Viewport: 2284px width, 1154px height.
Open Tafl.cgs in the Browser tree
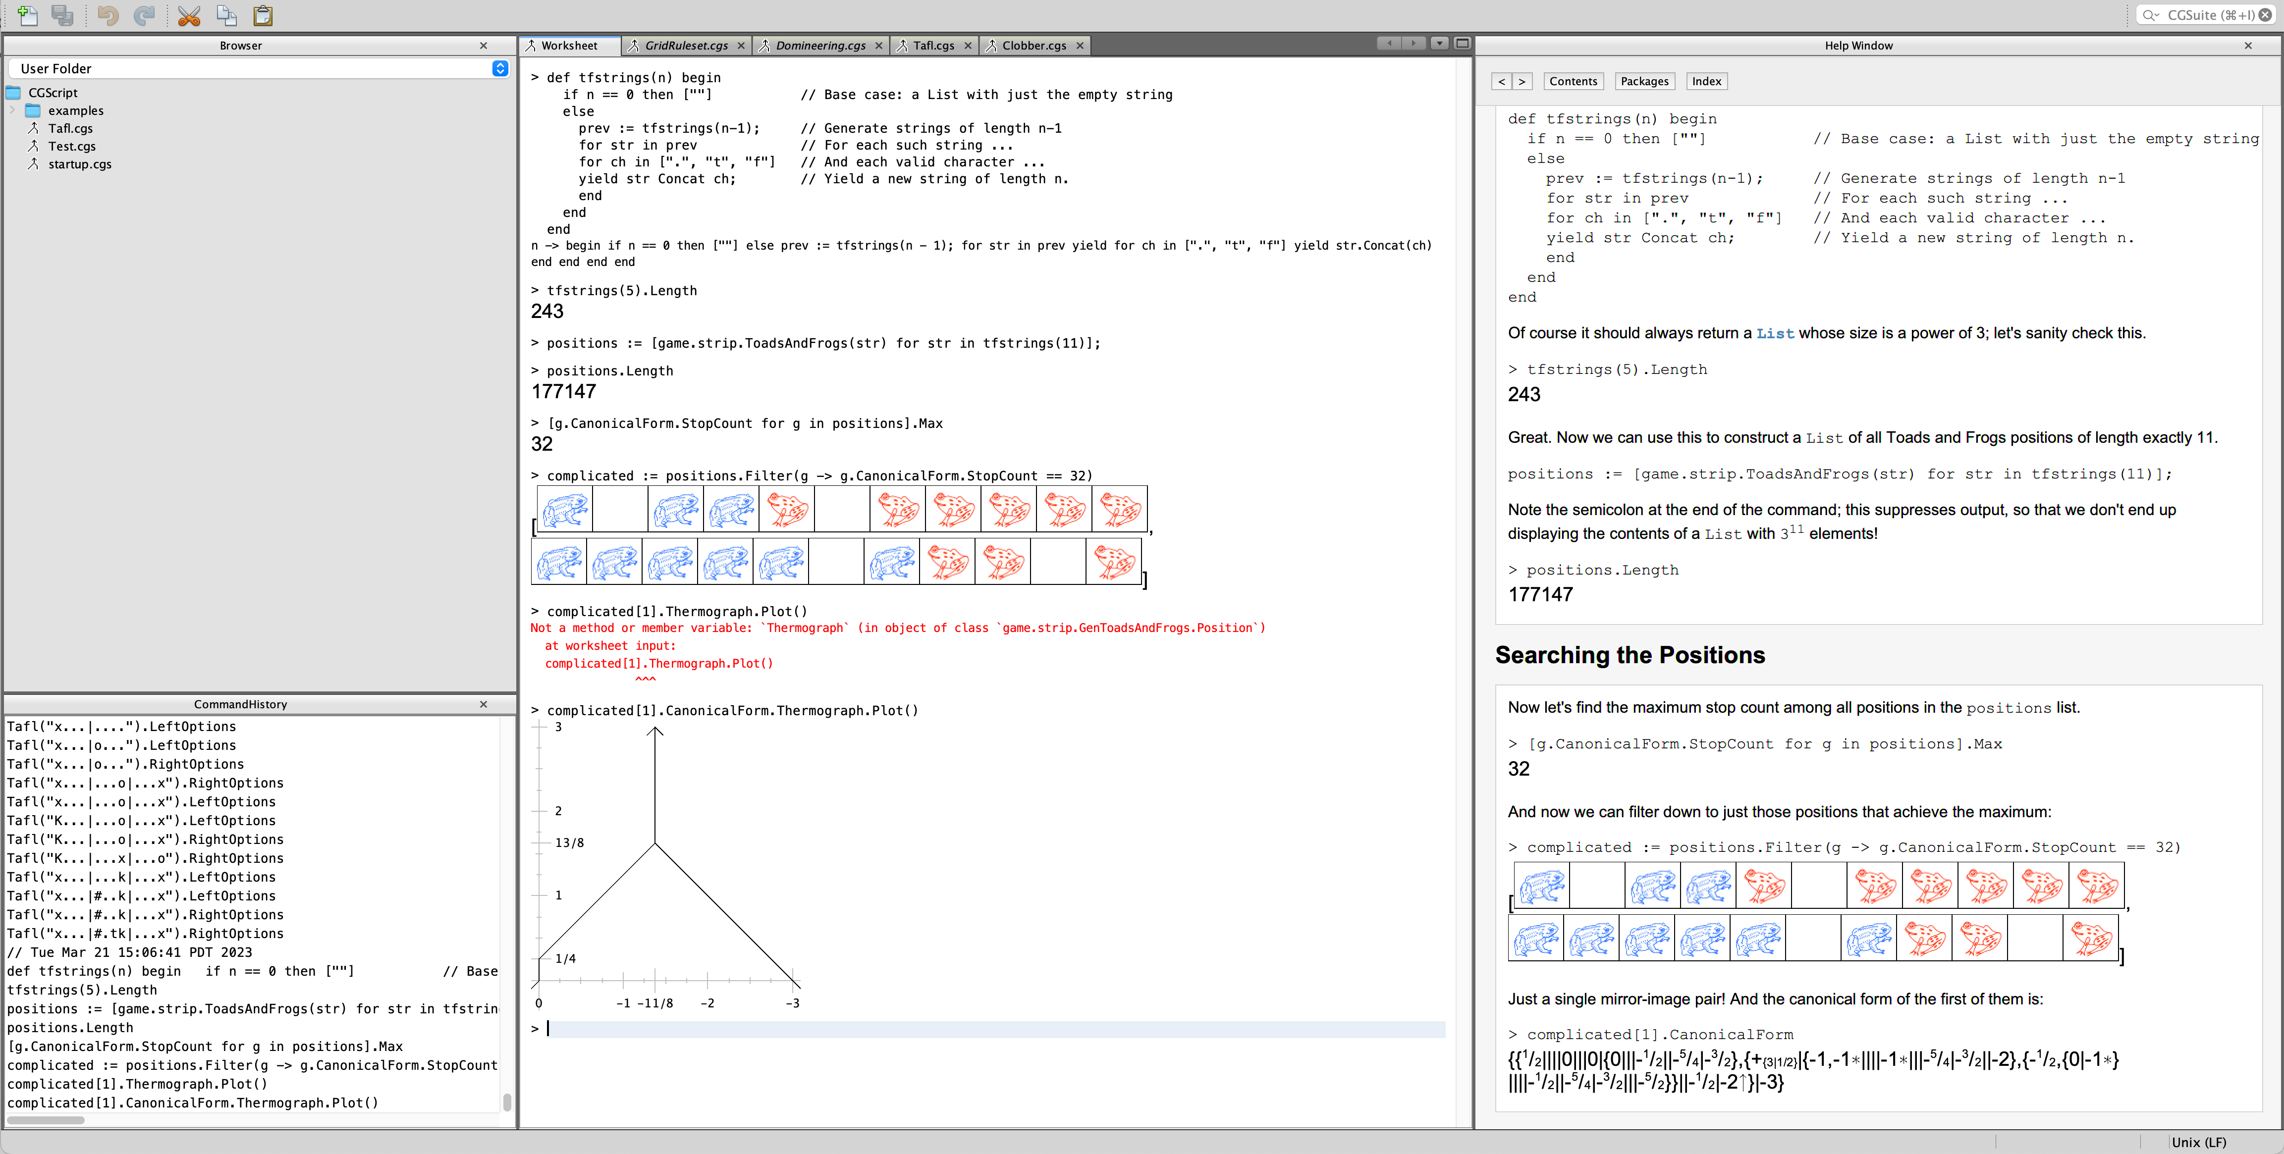[70, 128]
